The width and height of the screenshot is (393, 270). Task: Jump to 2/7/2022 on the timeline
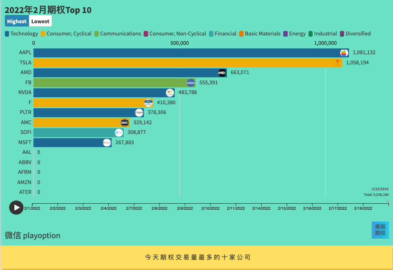tap(134, 208)
